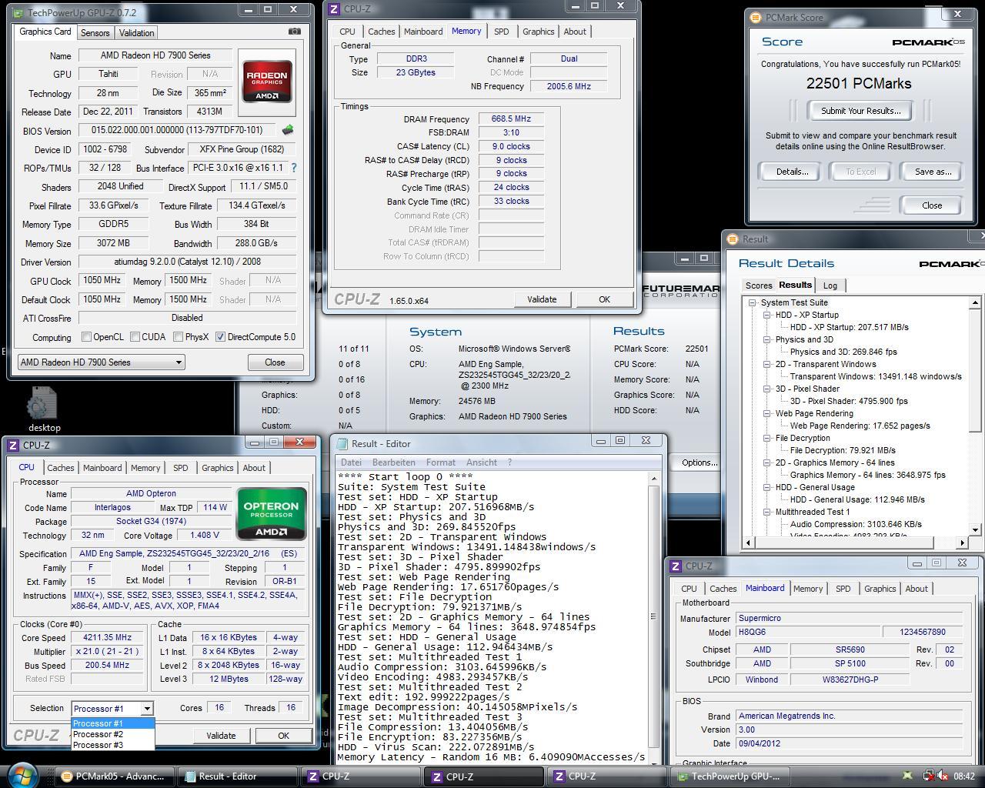The width and height of the screenshot is (985, 788).
Task: Collapse the Web Page Rendering tree node
Action: point(767,413)
